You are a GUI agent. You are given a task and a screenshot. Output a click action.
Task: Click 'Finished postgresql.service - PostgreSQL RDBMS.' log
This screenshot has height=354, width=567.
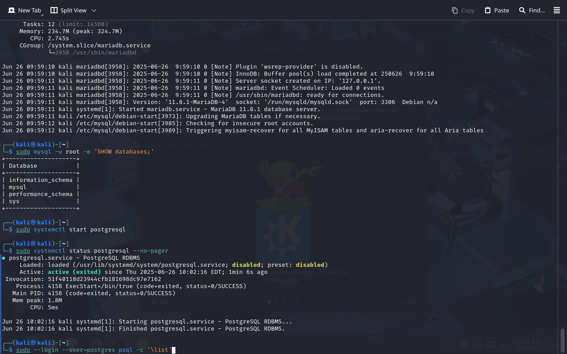202,329
